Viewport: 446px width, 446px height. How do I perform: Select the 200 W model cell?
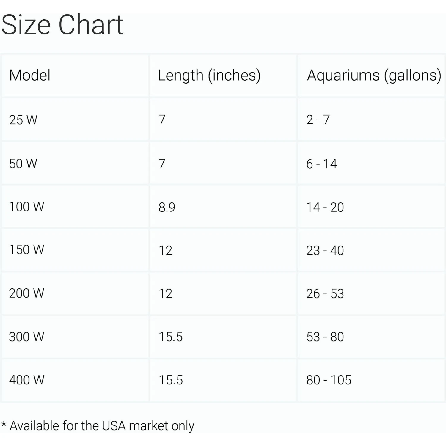(x=26, y=293)
